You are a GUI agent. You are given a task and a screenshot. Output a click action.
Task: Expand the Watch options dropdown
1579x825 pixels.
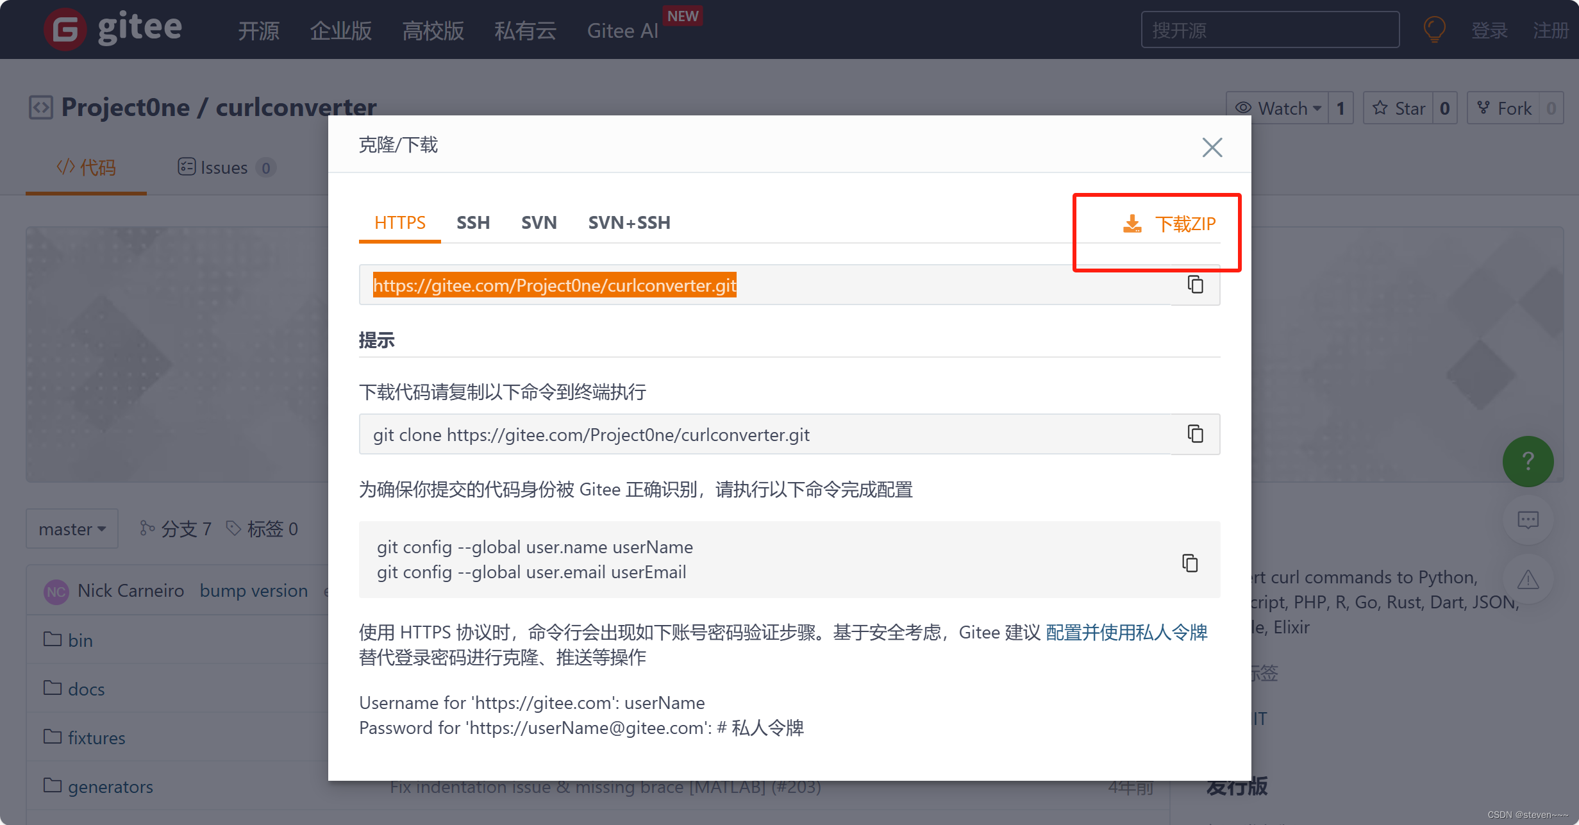click(x=1317, y=108)
